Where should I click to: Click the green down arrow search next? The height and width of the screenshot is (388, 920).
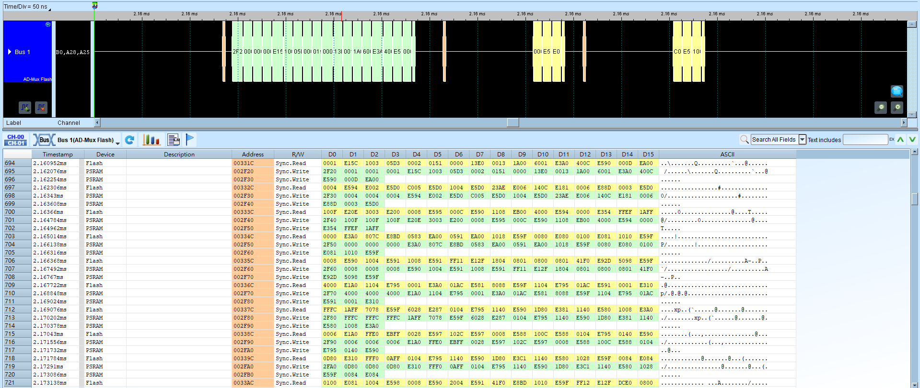[x=912, y=140]
